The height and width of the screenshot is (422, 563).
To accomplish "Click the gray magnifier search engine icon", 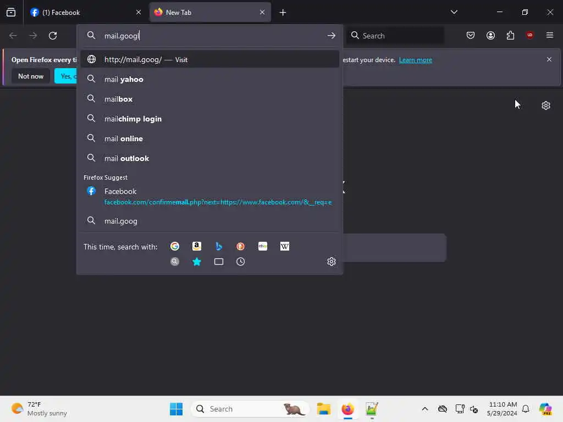I will pyautogui.click(x=175, y=262).
